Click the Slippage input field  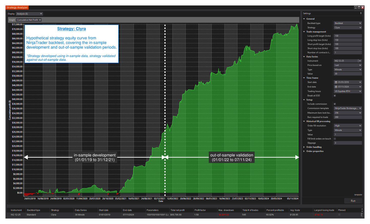(x=347, y=143)
